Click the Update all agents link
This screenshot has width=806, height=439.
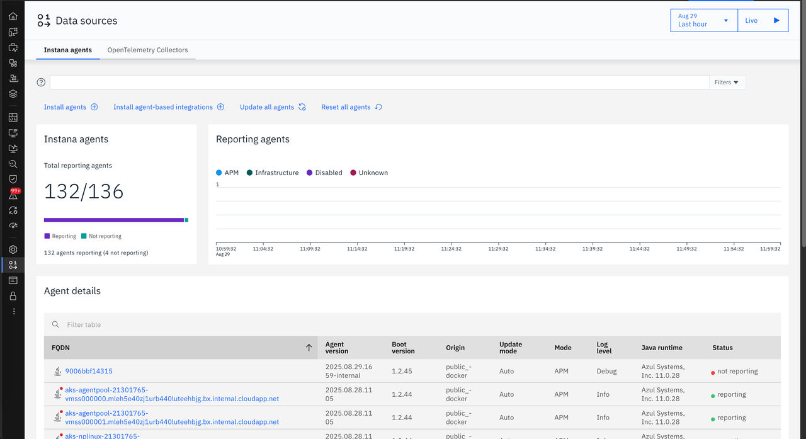pos(267,107)
